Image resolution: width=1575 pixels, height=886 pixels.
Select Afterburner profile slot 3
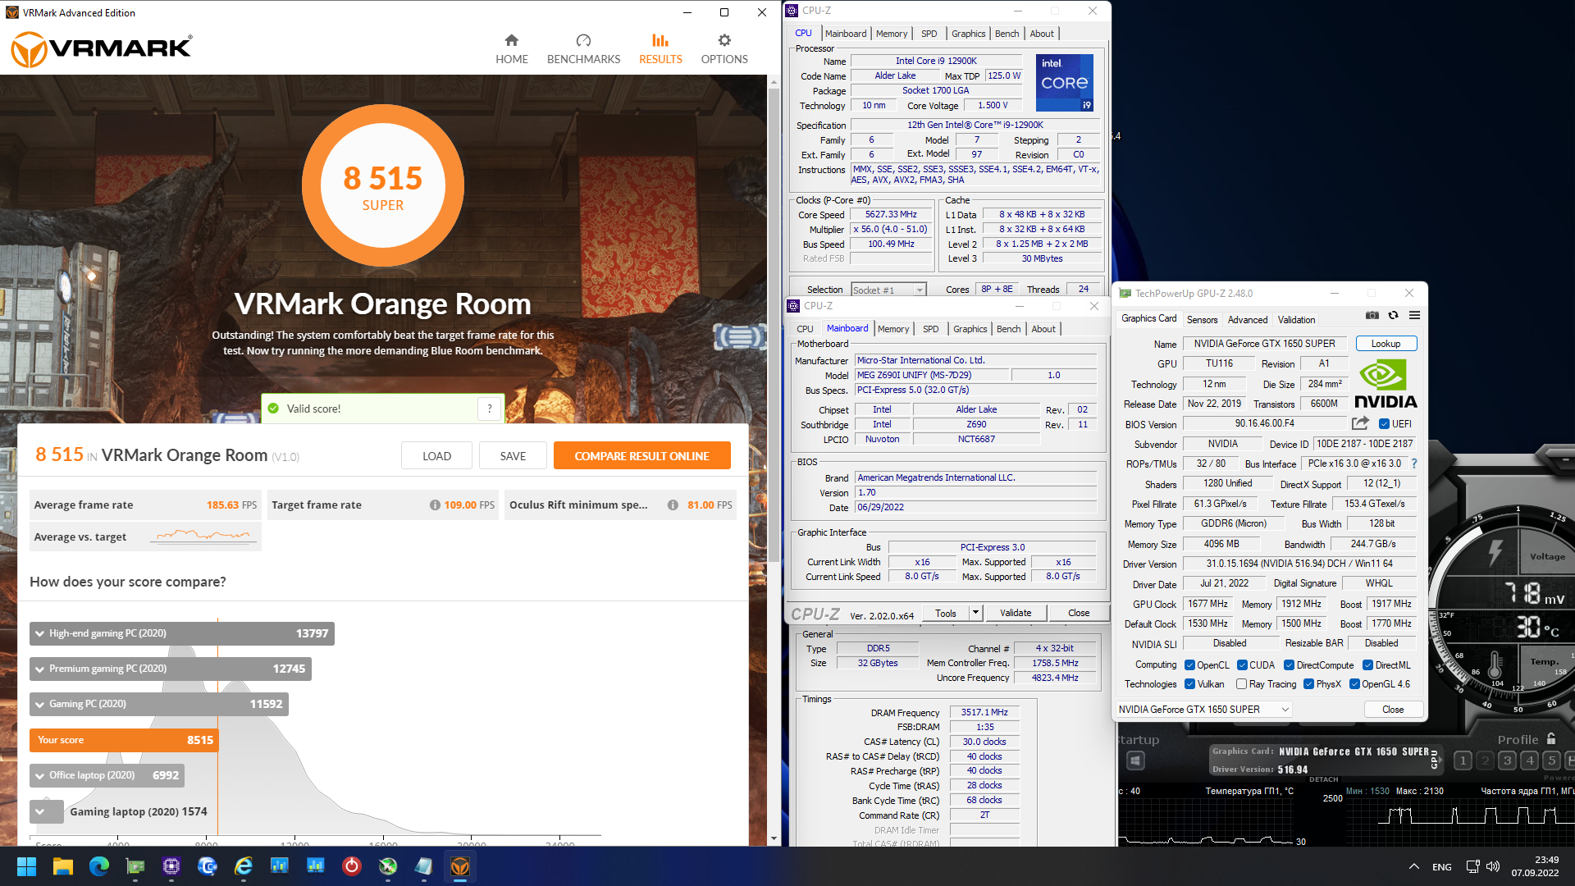[x=1507, y=760]
